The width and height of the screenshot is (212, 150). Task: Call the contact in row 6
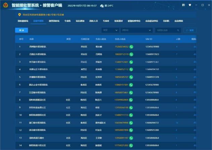pos(131,85)
